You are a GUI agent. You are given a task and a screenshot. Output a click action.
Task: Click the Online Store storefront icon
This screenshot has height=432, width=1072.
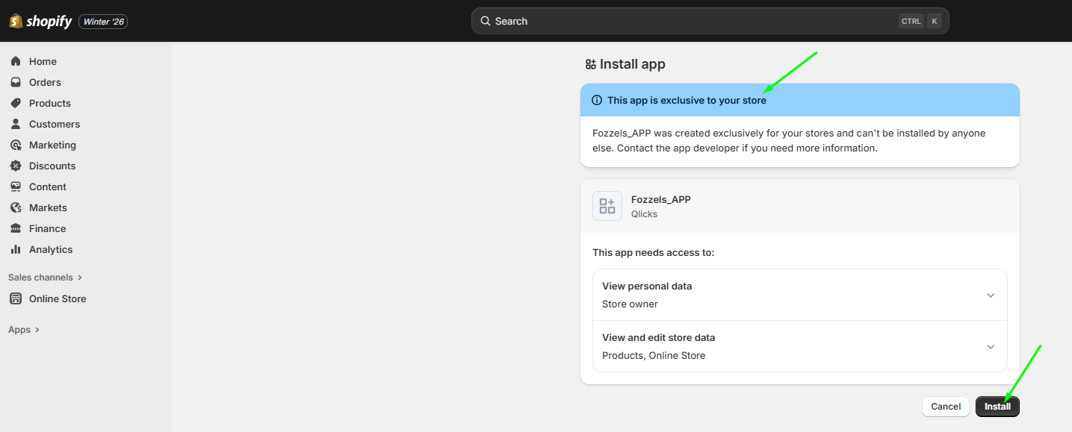[x=16, y=298]
